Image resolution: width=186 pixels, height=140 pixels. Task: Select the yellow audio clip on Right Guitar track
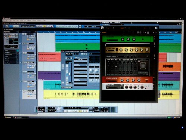pyautogui.click(x=71, y=94)
